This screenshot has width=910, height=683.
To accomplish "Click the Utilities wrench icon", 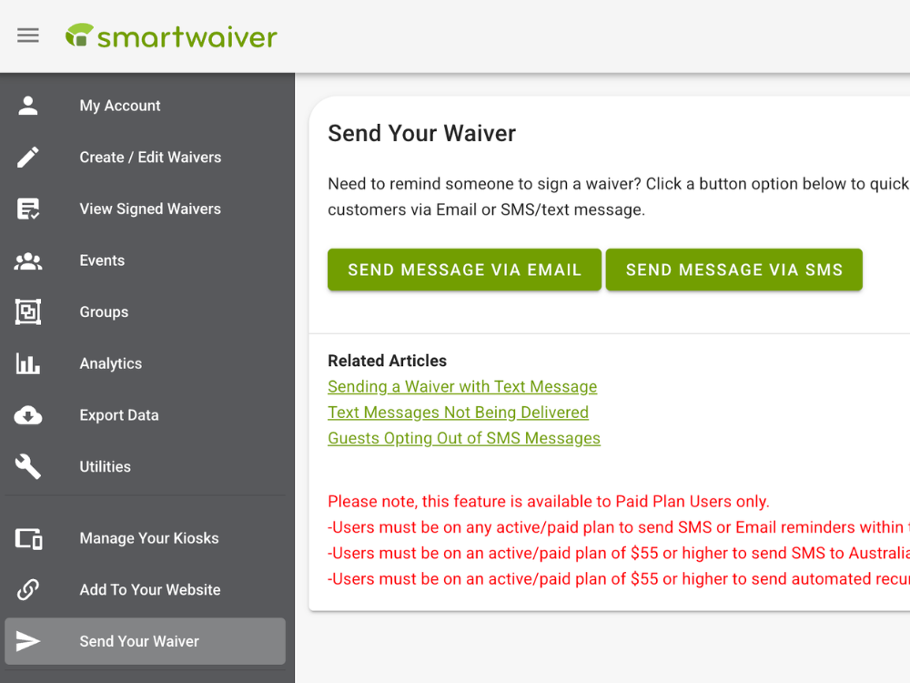I will point(28,466).
